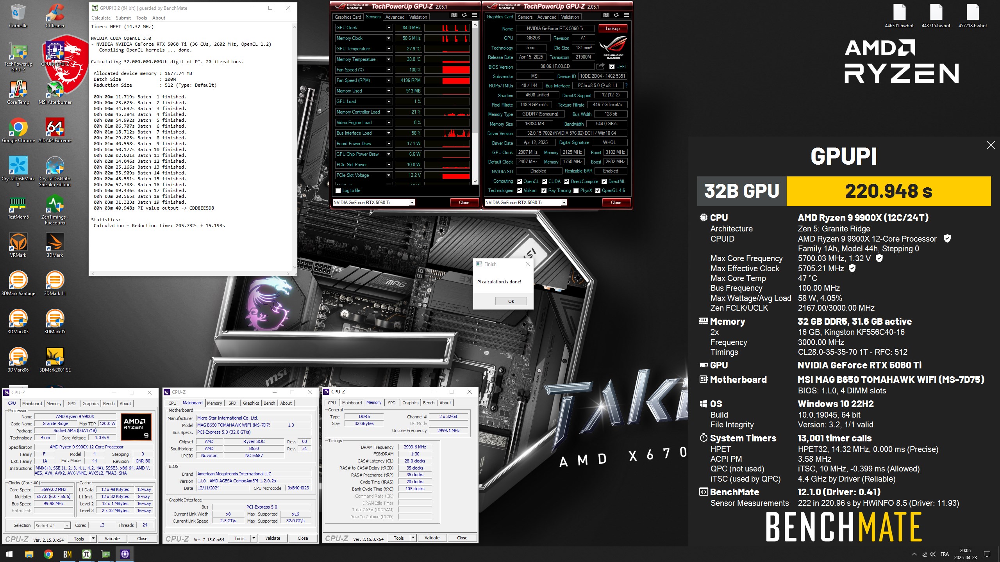1000x562 pixels.
Task: Open the Windows Start menu
Action: (9, 554)
